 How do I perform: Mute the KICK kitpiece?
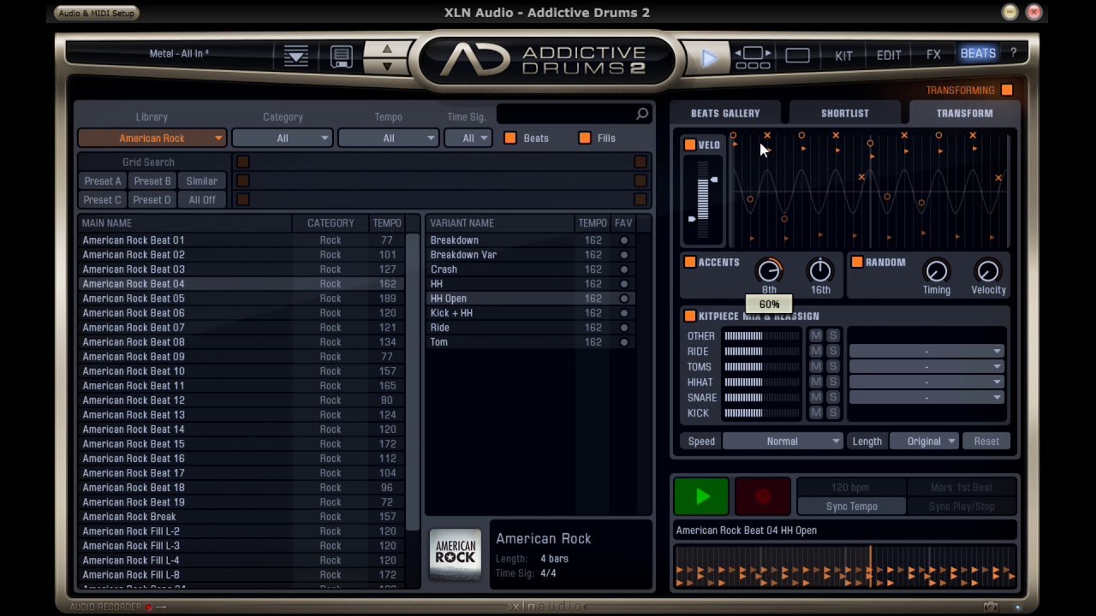tap(816, 413)
